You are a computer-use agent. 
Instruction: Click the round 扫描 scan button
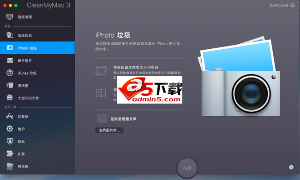click(187, 168)
